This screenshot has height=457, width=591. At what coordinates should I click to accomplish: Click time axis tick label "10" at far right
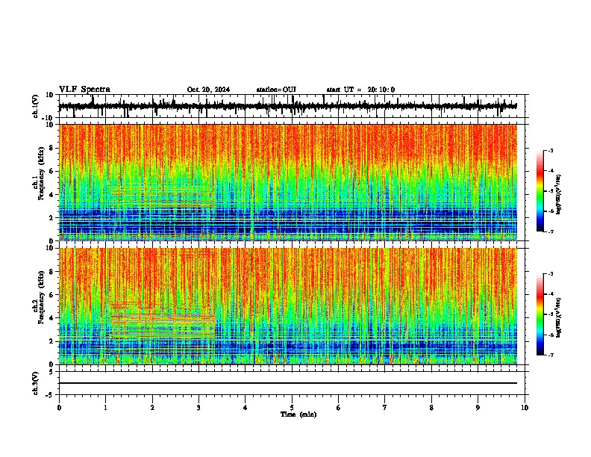(x=525, y=408)
